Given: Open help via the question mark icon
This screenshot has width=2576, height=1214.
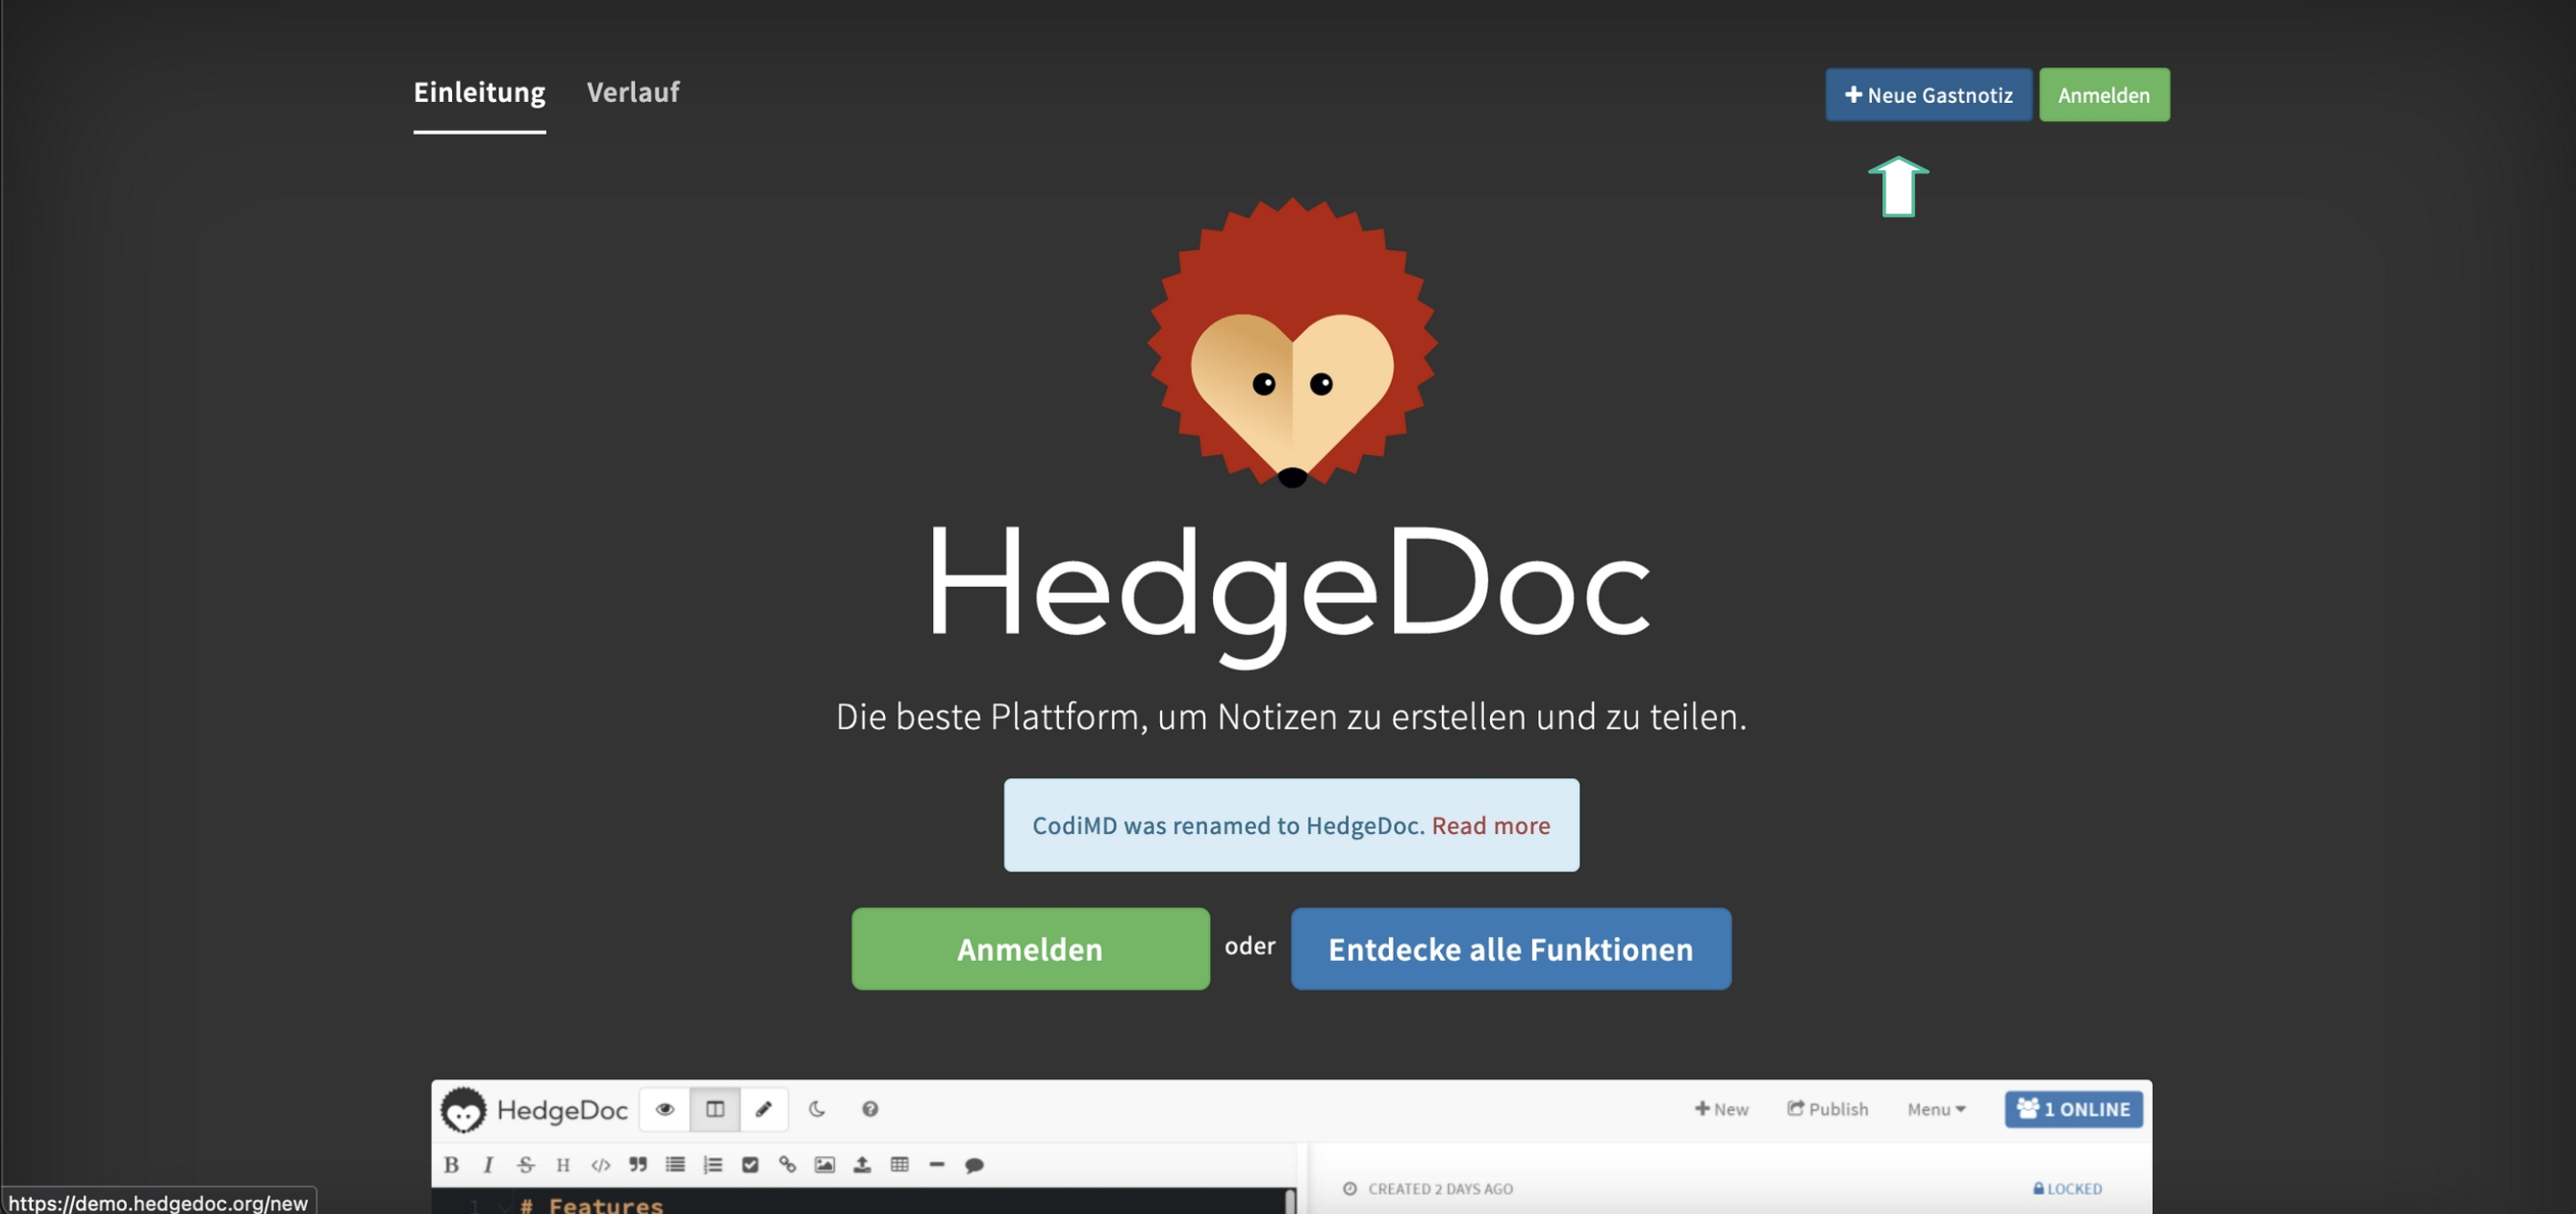Looking at the screenshot, I should [870, 1109].
